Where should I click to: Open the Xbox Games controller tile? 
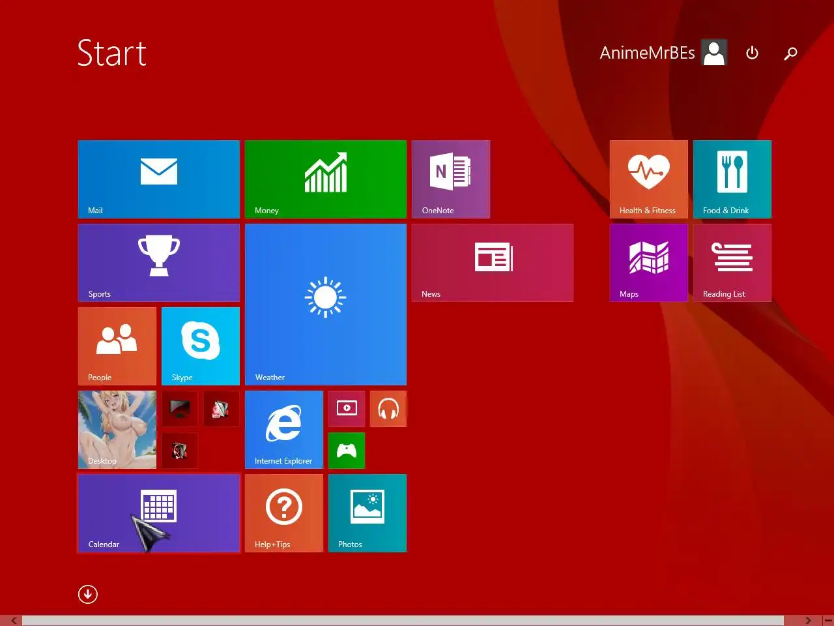point(347,451)
